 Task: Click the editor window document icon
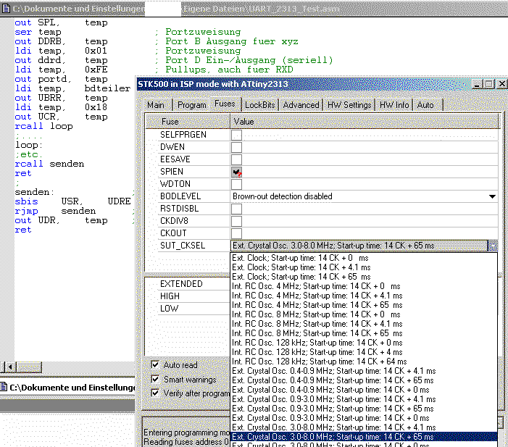pos(6,9)
